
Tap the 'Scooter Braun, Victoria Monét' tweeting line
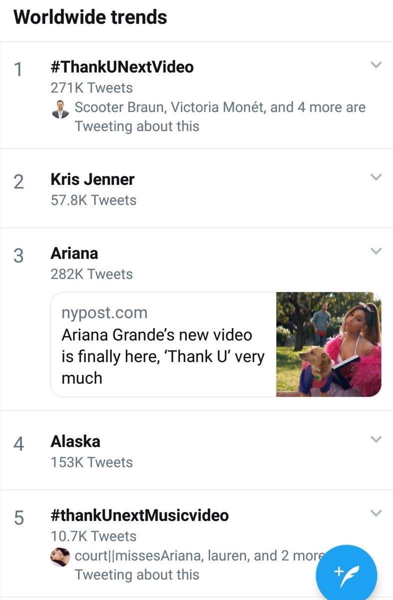(x=220, y=116)
